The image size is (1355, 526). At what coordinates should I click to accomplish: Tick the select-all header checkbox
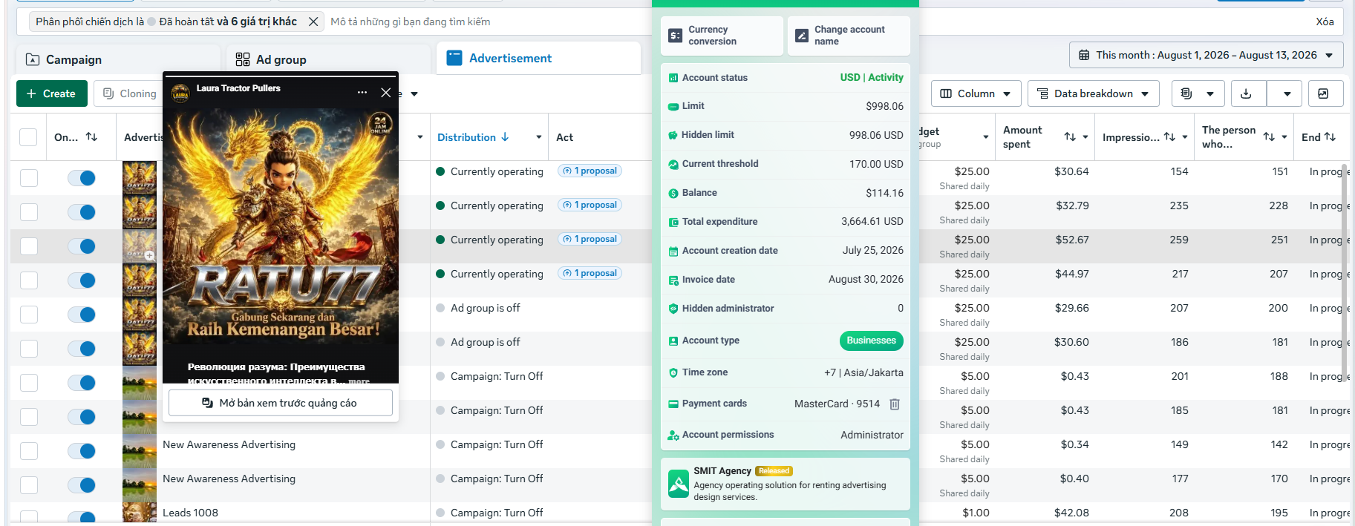click(x=28, y=137)
